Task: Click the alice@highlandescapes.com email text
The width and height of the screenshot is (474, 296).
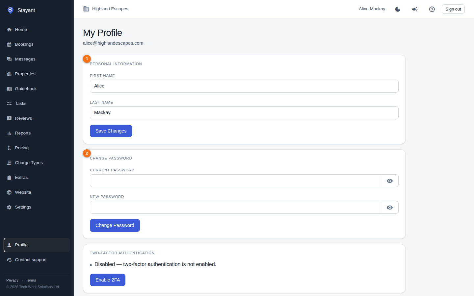Action: (113, 43)
